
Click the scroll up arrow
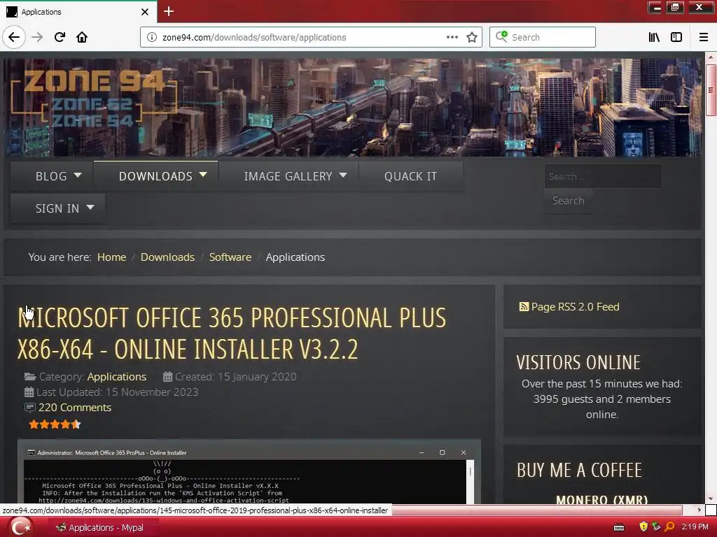pyautogui.click(x=711, y=57)
